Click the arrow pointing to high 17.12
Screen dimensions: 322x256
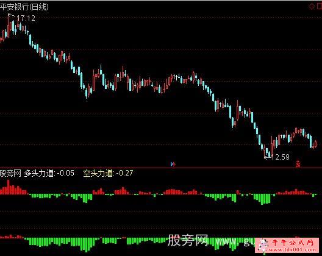(12, 15)
